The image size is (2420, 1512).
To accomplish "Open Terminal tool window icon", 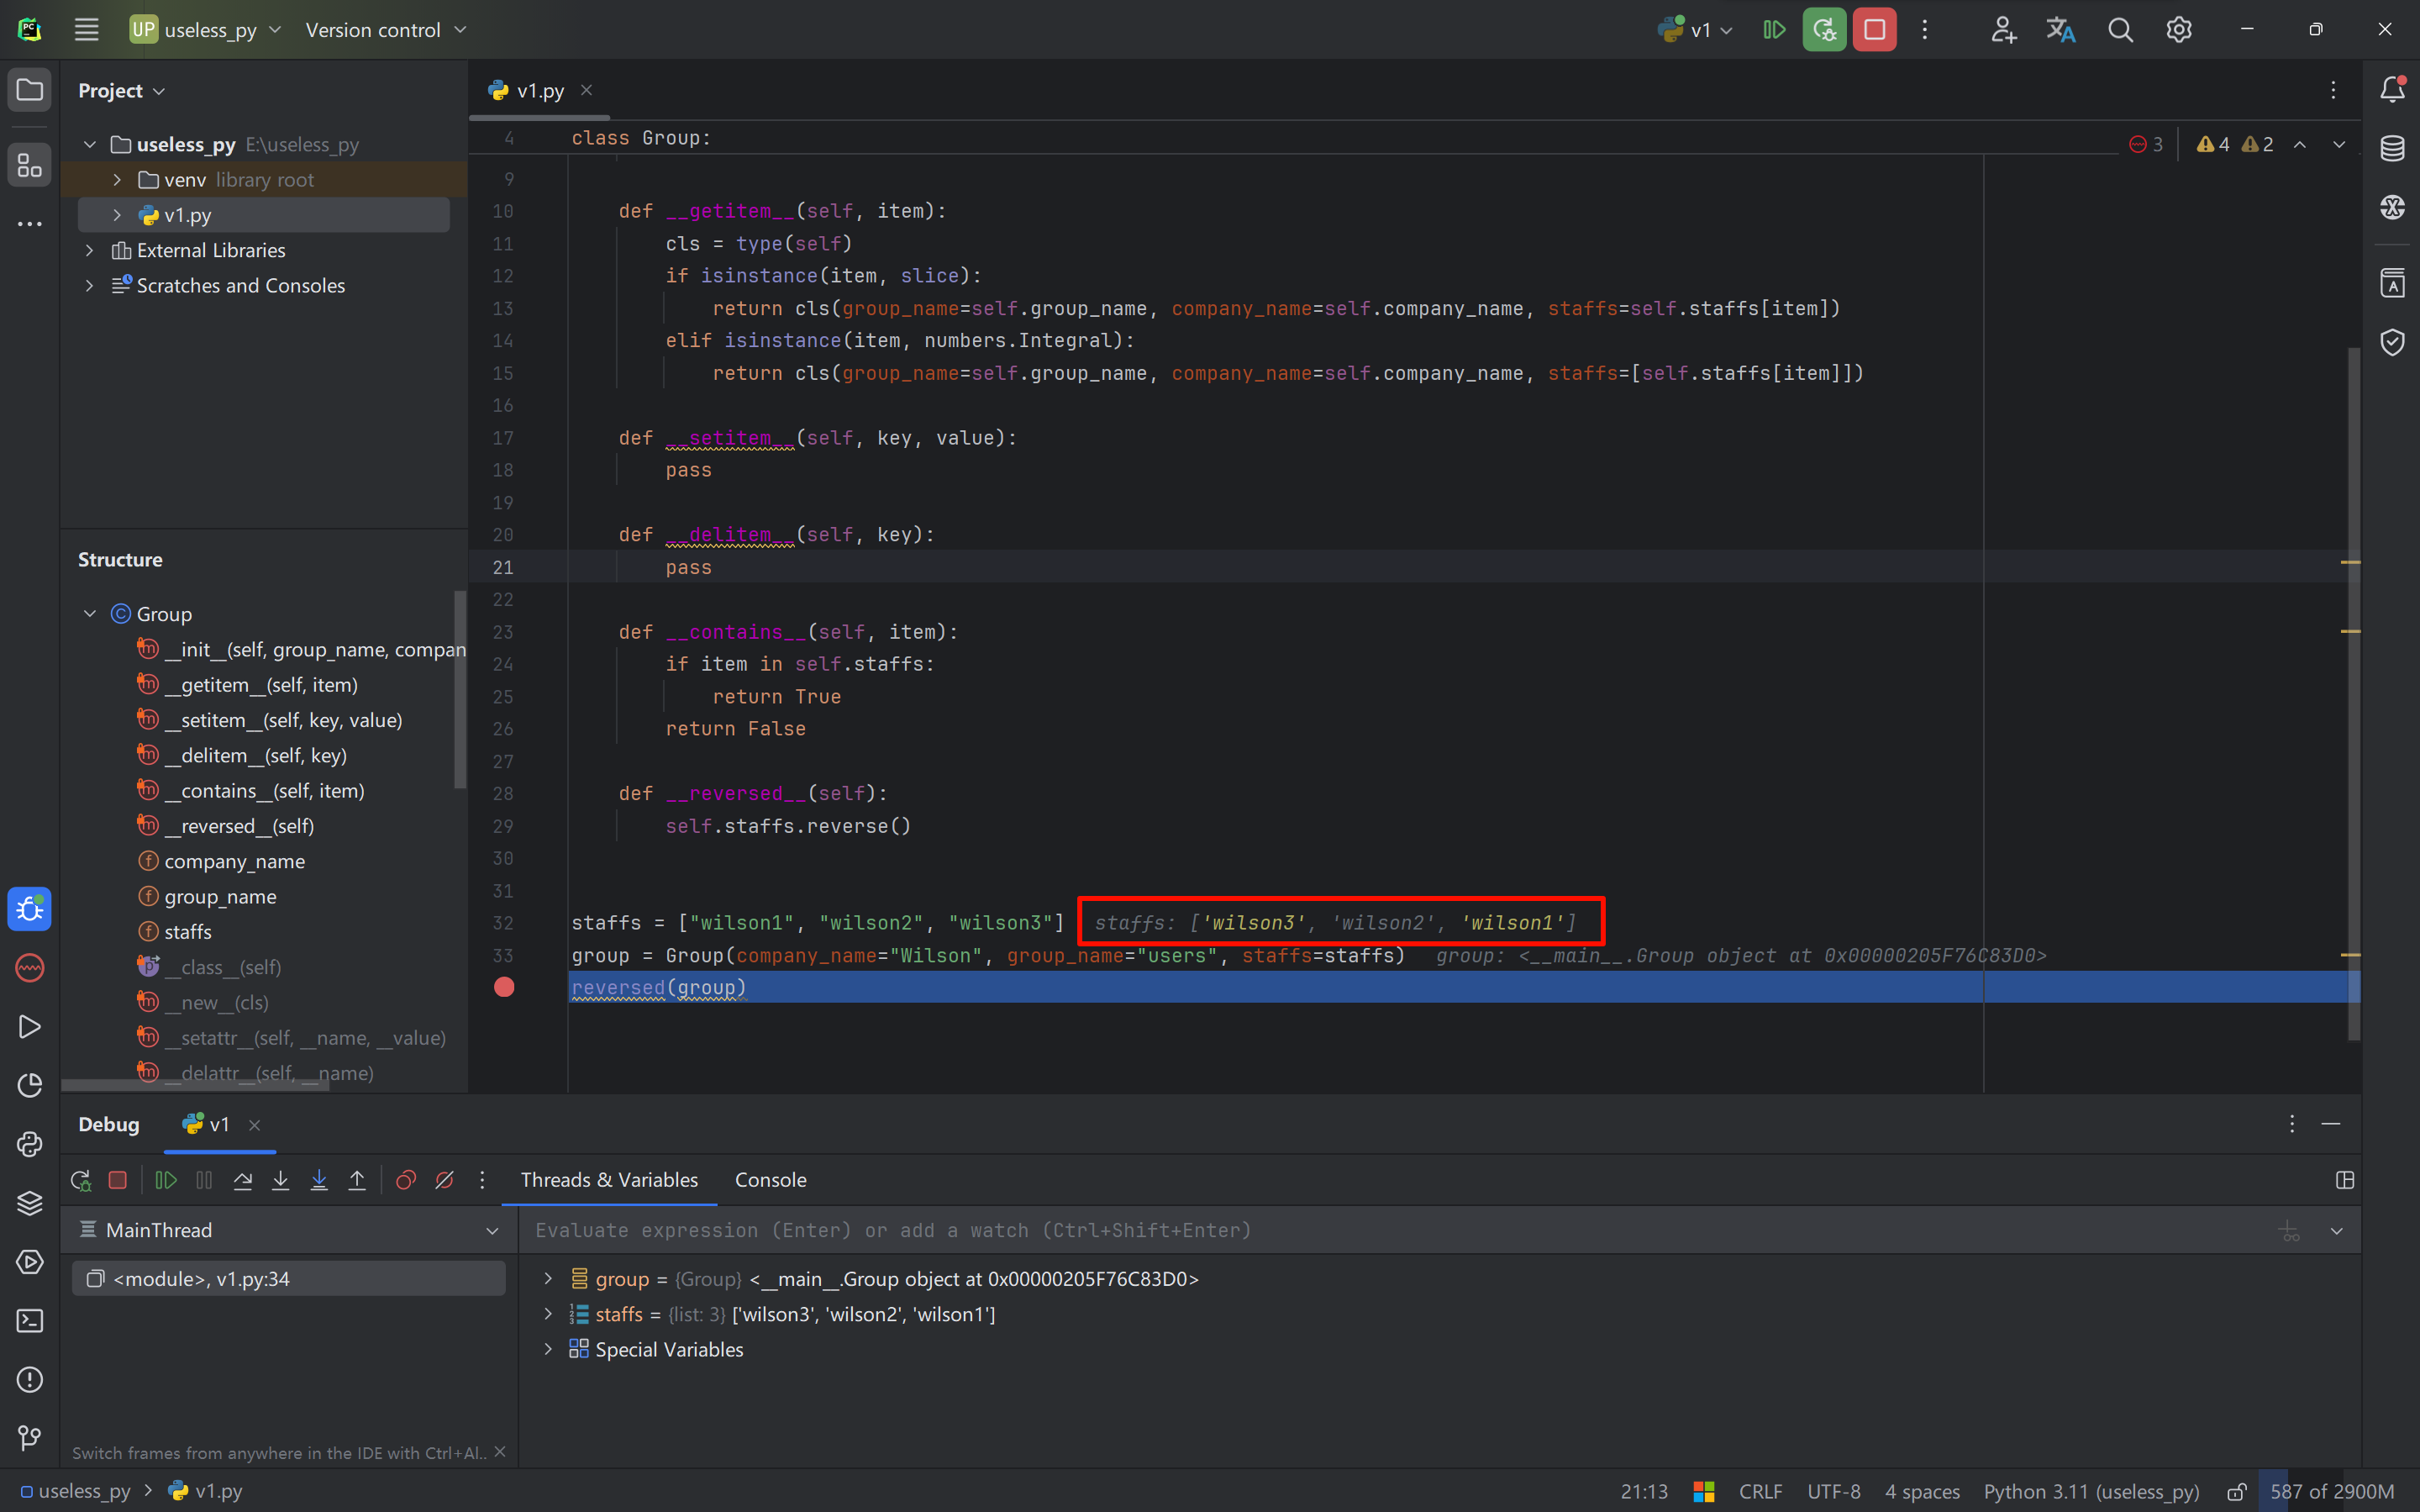I will pos(30,1321).
